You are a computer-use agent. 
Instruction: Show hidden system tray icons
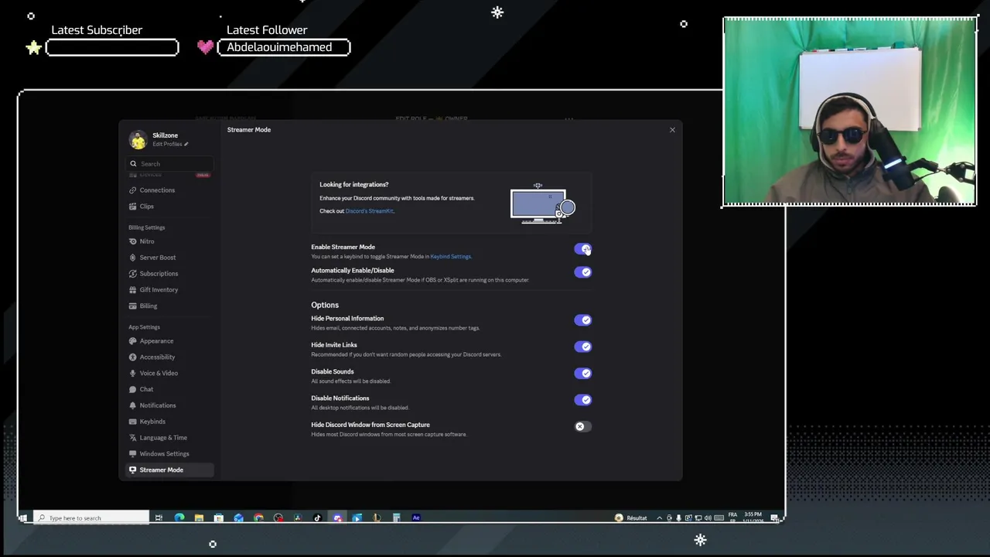[659, 518]
